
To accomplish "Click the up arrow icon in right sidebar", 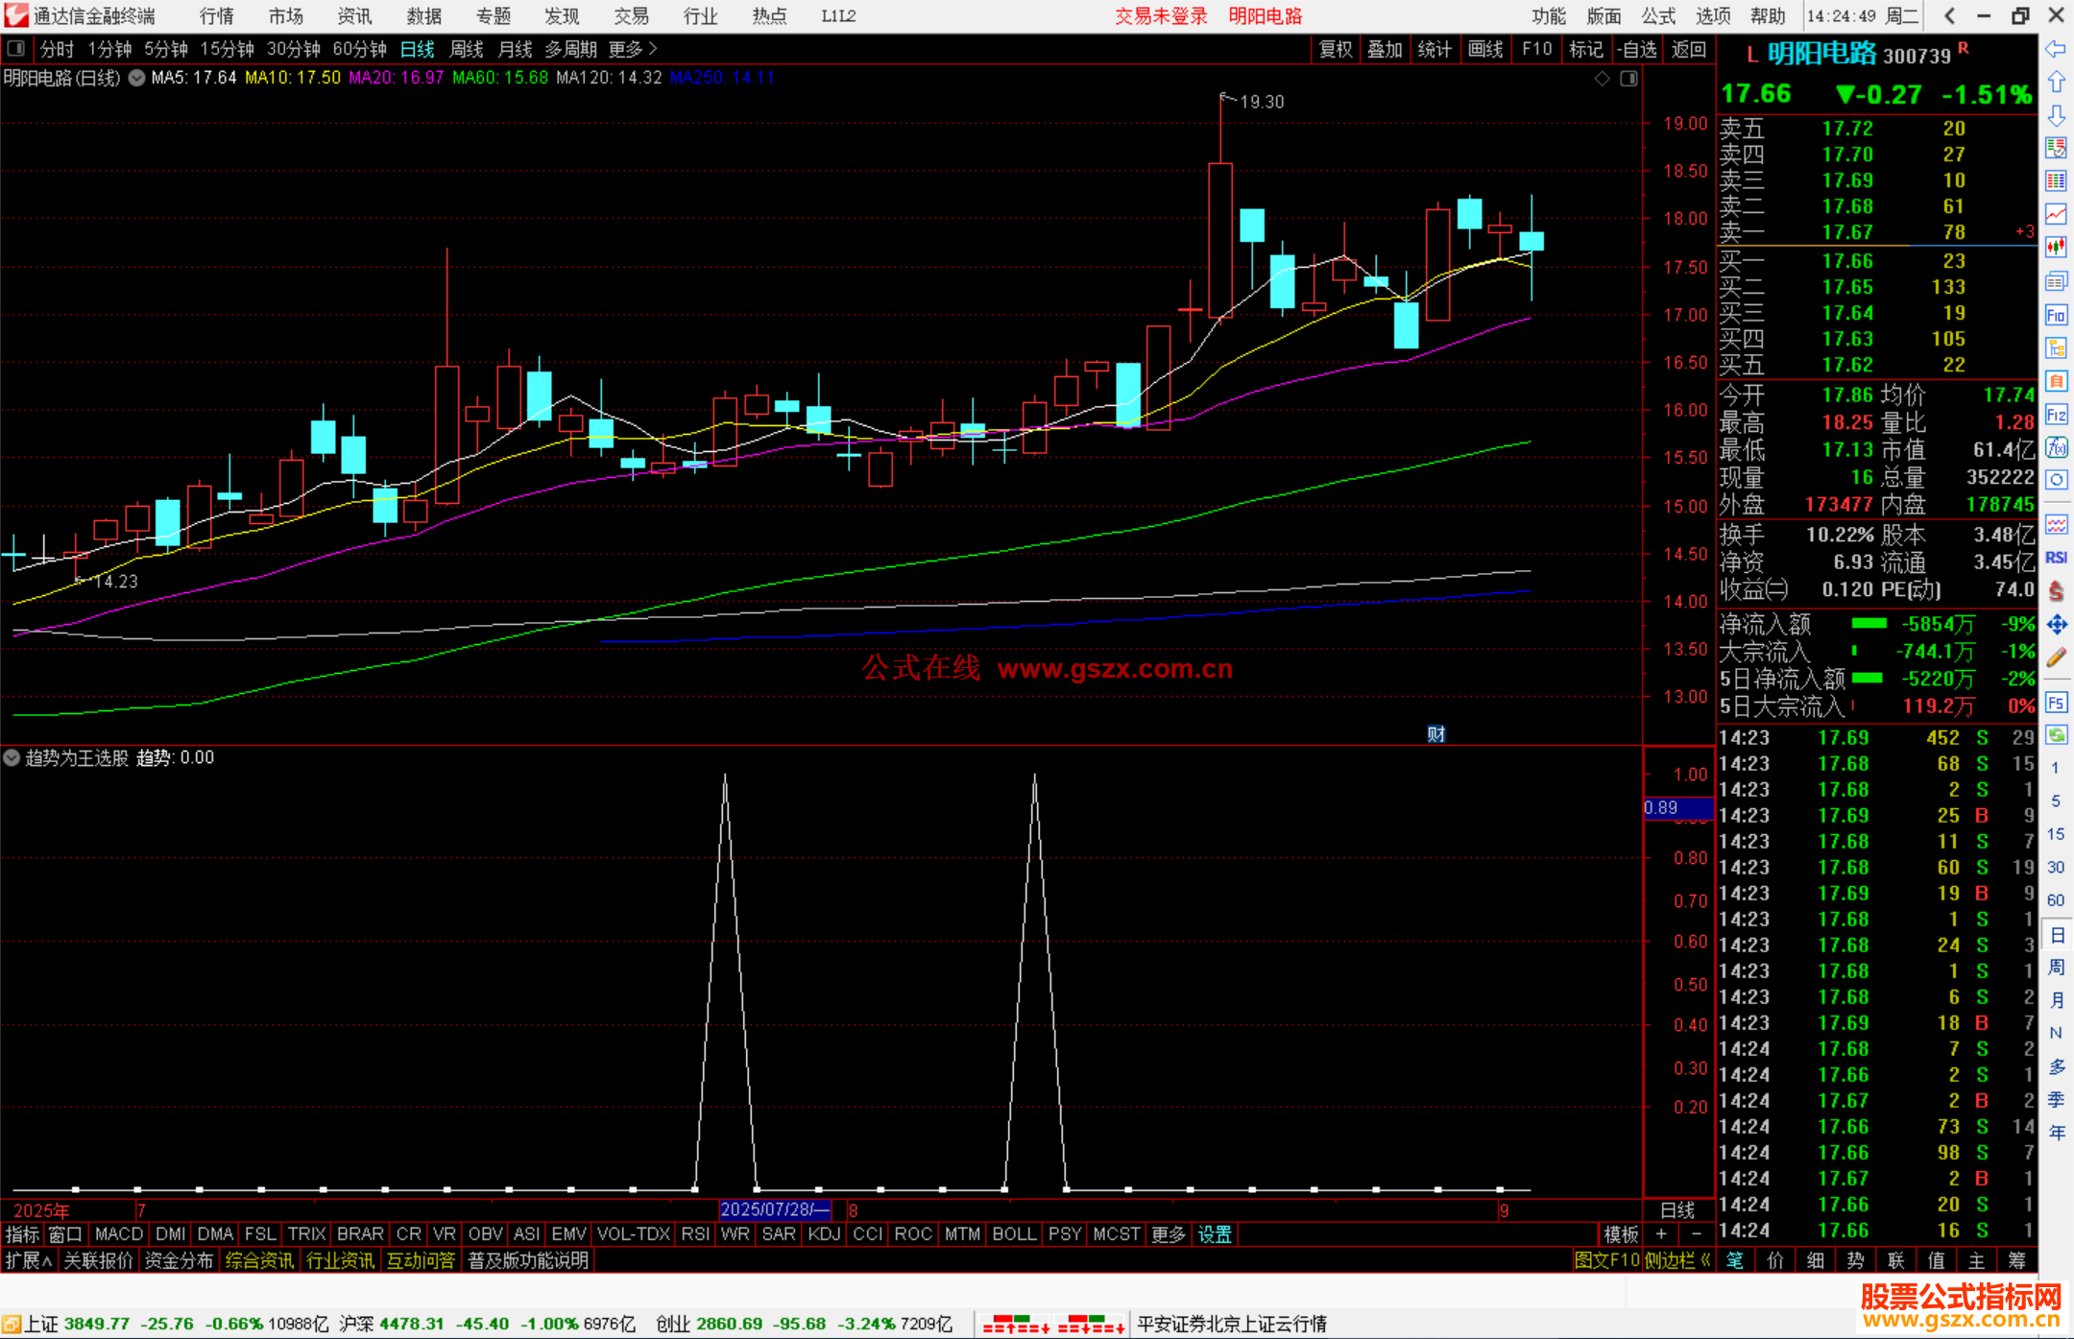I will [2056, 83].
